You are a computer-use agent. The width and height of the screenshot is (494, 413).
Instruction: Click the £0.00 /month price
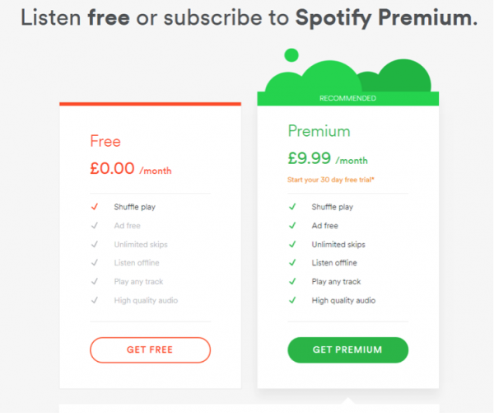(x=131, y=169)
